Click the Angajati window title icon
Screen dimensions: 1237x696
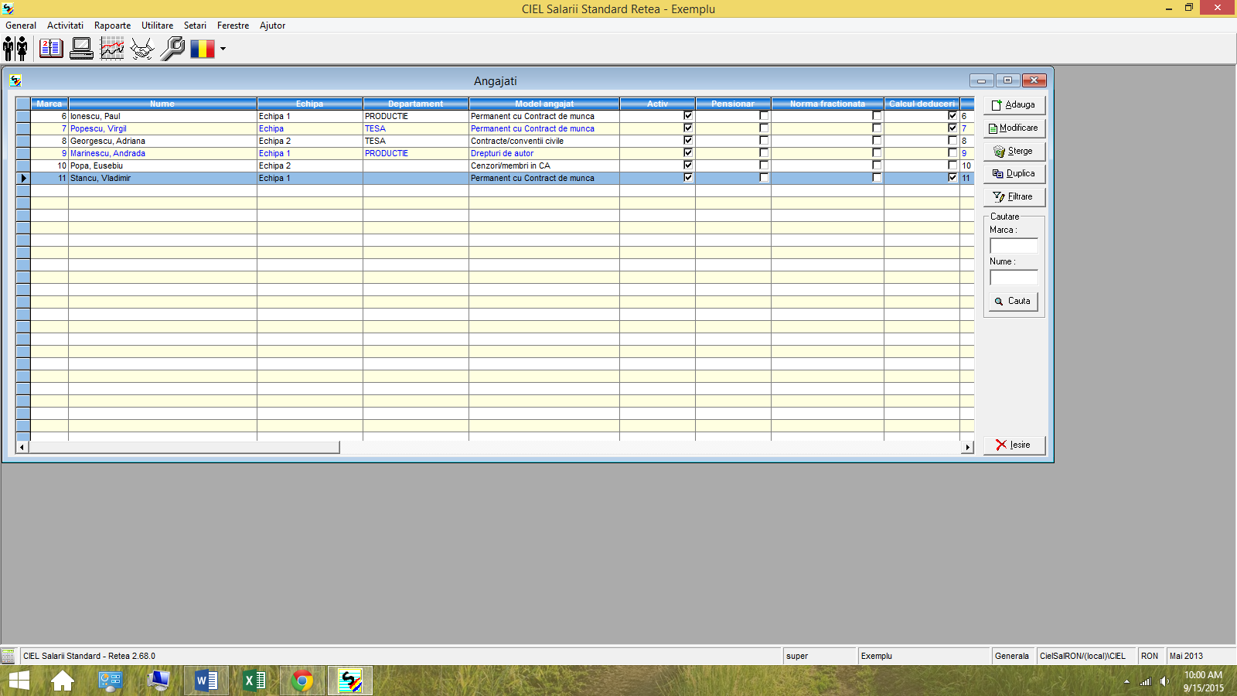[15, 80]
